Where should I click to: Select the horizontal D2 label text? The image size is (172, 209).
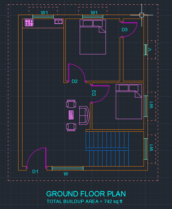74,81
